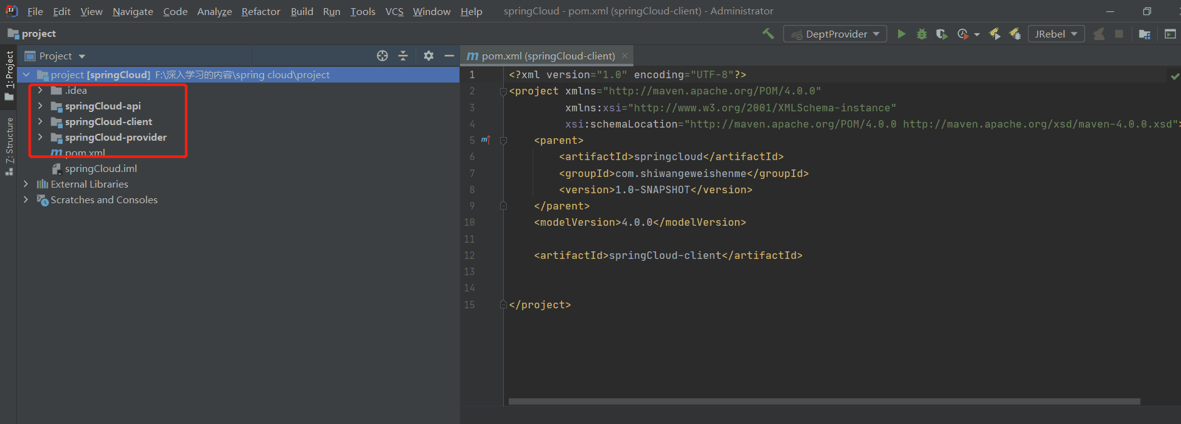Click the com.shiwangeweishenme groupId text

(x=681, y=173)
